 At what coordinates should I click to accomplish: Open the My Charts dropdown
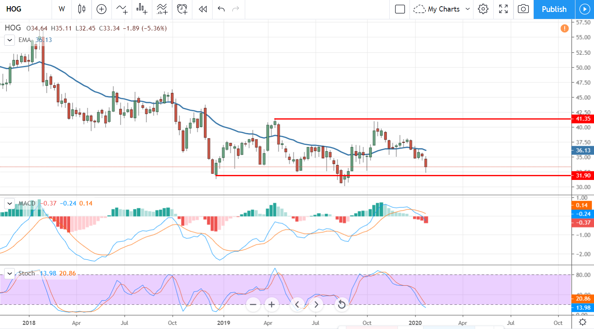[x=442, y=9]
